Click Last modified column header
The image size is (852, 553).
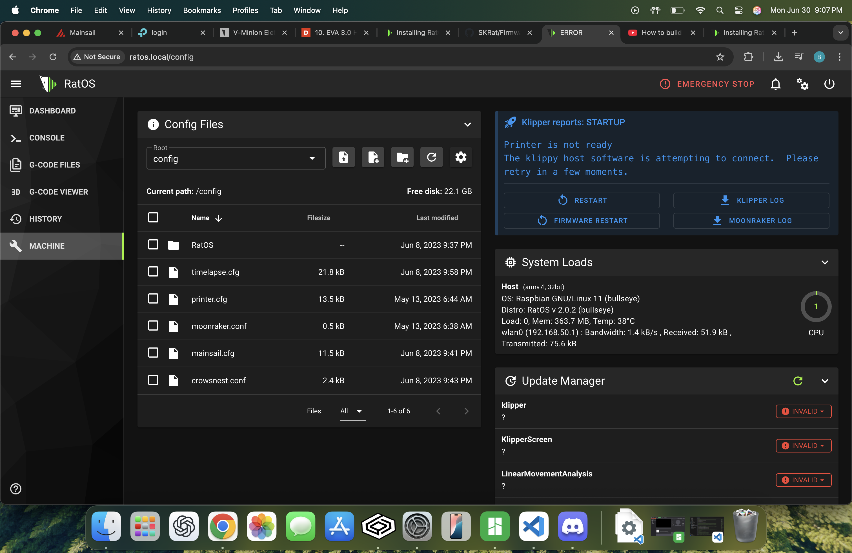(437, 218)
